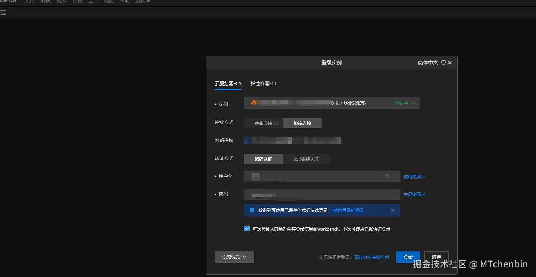Click the blurred 网络连接 address value
The height and width of the screenshot is (277, 536).
point(292,140)
